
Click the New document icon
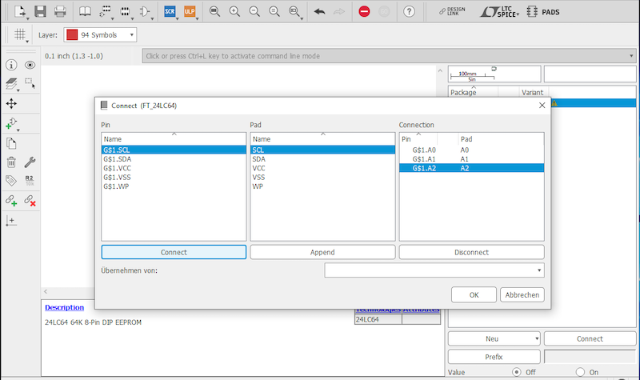[20, 11]
